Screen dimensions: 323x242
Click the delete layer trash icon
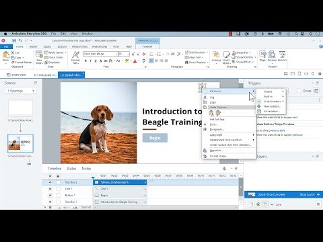[x=265, y=204]
